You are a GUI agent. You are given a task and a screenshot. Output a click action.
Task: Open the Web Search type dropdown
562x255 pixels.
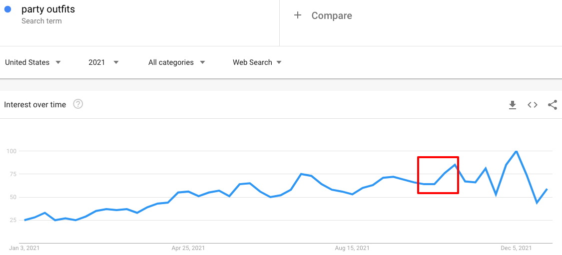pyautogui.click(x=257, y=62)
